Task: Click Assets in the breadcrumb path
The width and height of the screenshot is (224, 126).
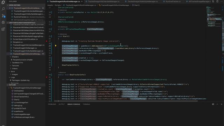Action: pyautogui.click(x=50, y=5)
